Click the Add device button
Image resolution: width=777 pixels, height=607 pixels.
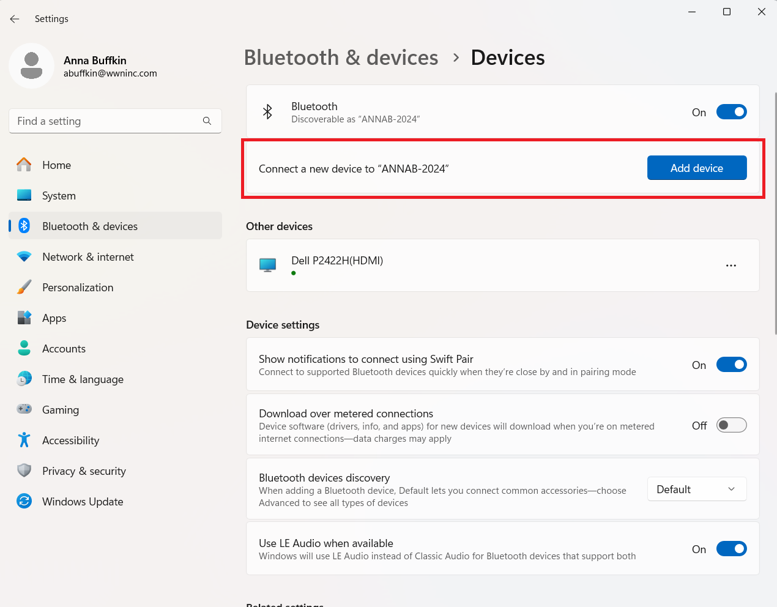pos(697,168)
